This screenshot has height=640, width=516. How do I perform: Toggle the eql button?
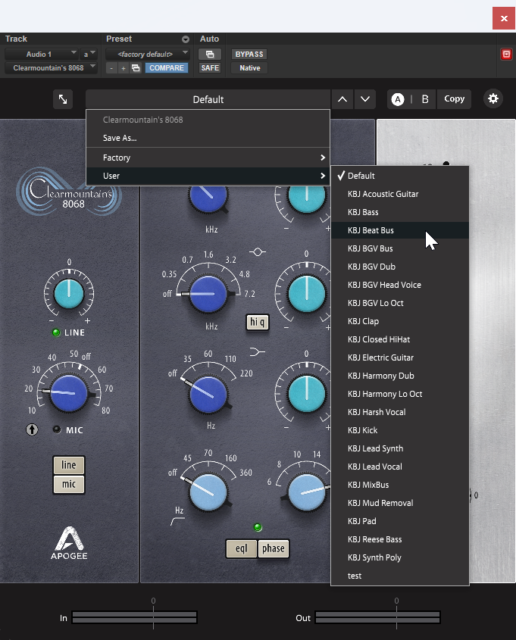click(x=241, y=548)
